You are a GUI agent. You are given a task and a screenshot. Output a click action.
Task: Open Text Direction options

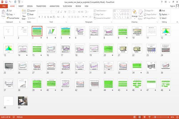pos(100,11)
